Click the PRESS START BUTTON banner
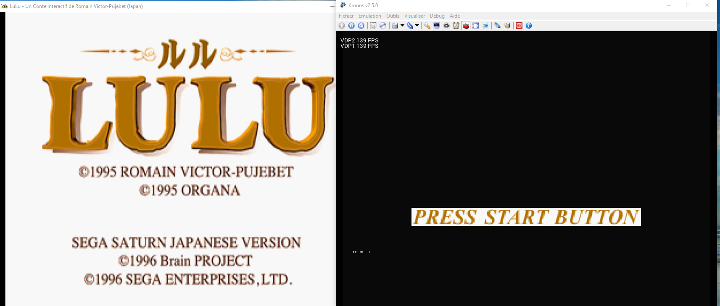Viewport: 720px width, 306px height. 526,217
